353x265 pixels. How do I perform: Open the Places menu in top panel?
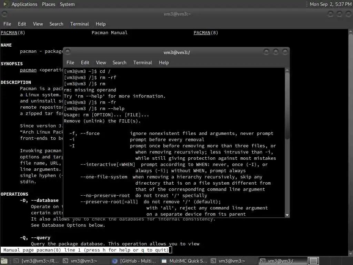point(48,4)
